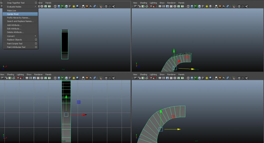The width and height of the screenshot is (264, 143).
Task: Click Search and Replace Names... entry
Action: [20, 21]
